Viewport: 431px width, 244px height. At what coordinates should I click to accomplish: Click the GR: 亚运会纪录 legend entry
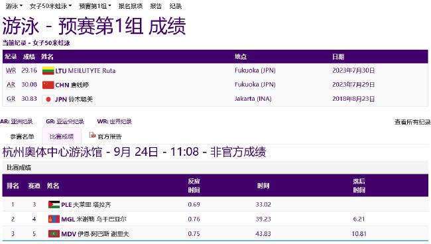pyautogui.click(x=65, y=121)
